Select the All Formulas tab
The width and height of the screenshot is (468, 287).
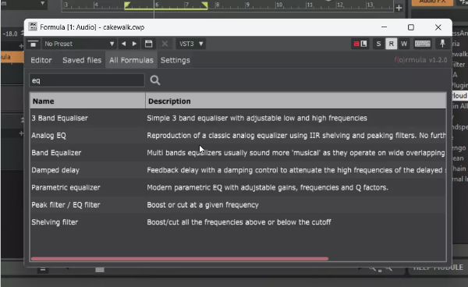click(x=131, y=60)
